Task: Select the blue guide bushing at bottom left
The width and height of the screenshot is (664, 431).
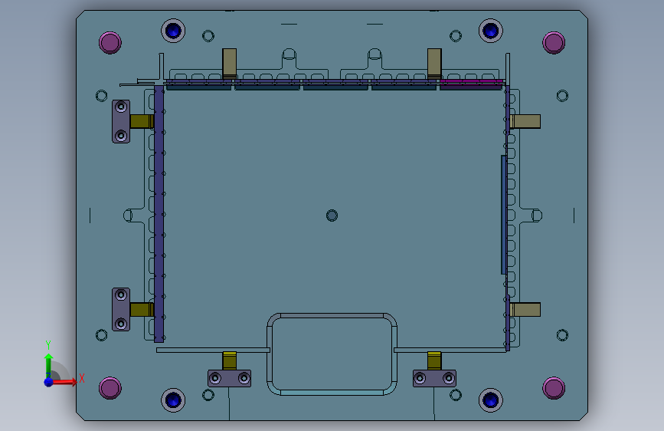Action: (173, 400)
